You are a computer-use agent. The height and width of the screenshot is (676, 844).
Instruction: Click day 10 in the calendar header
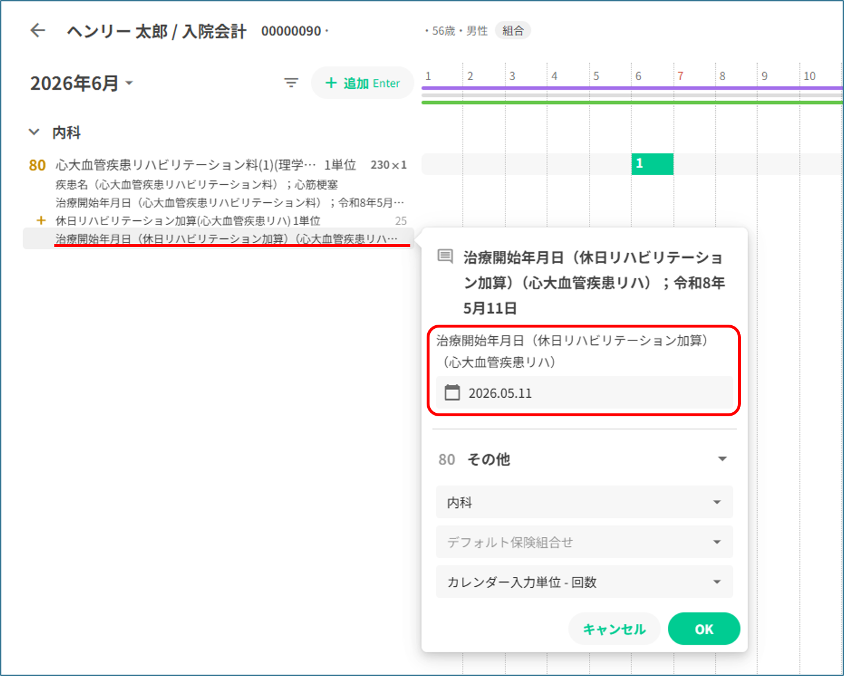(x=809, y=76)
